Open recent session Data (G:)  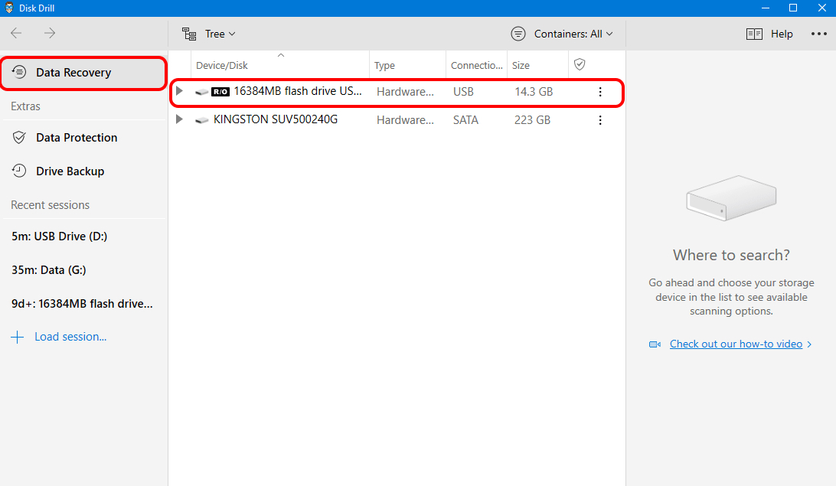click(48, 270)
